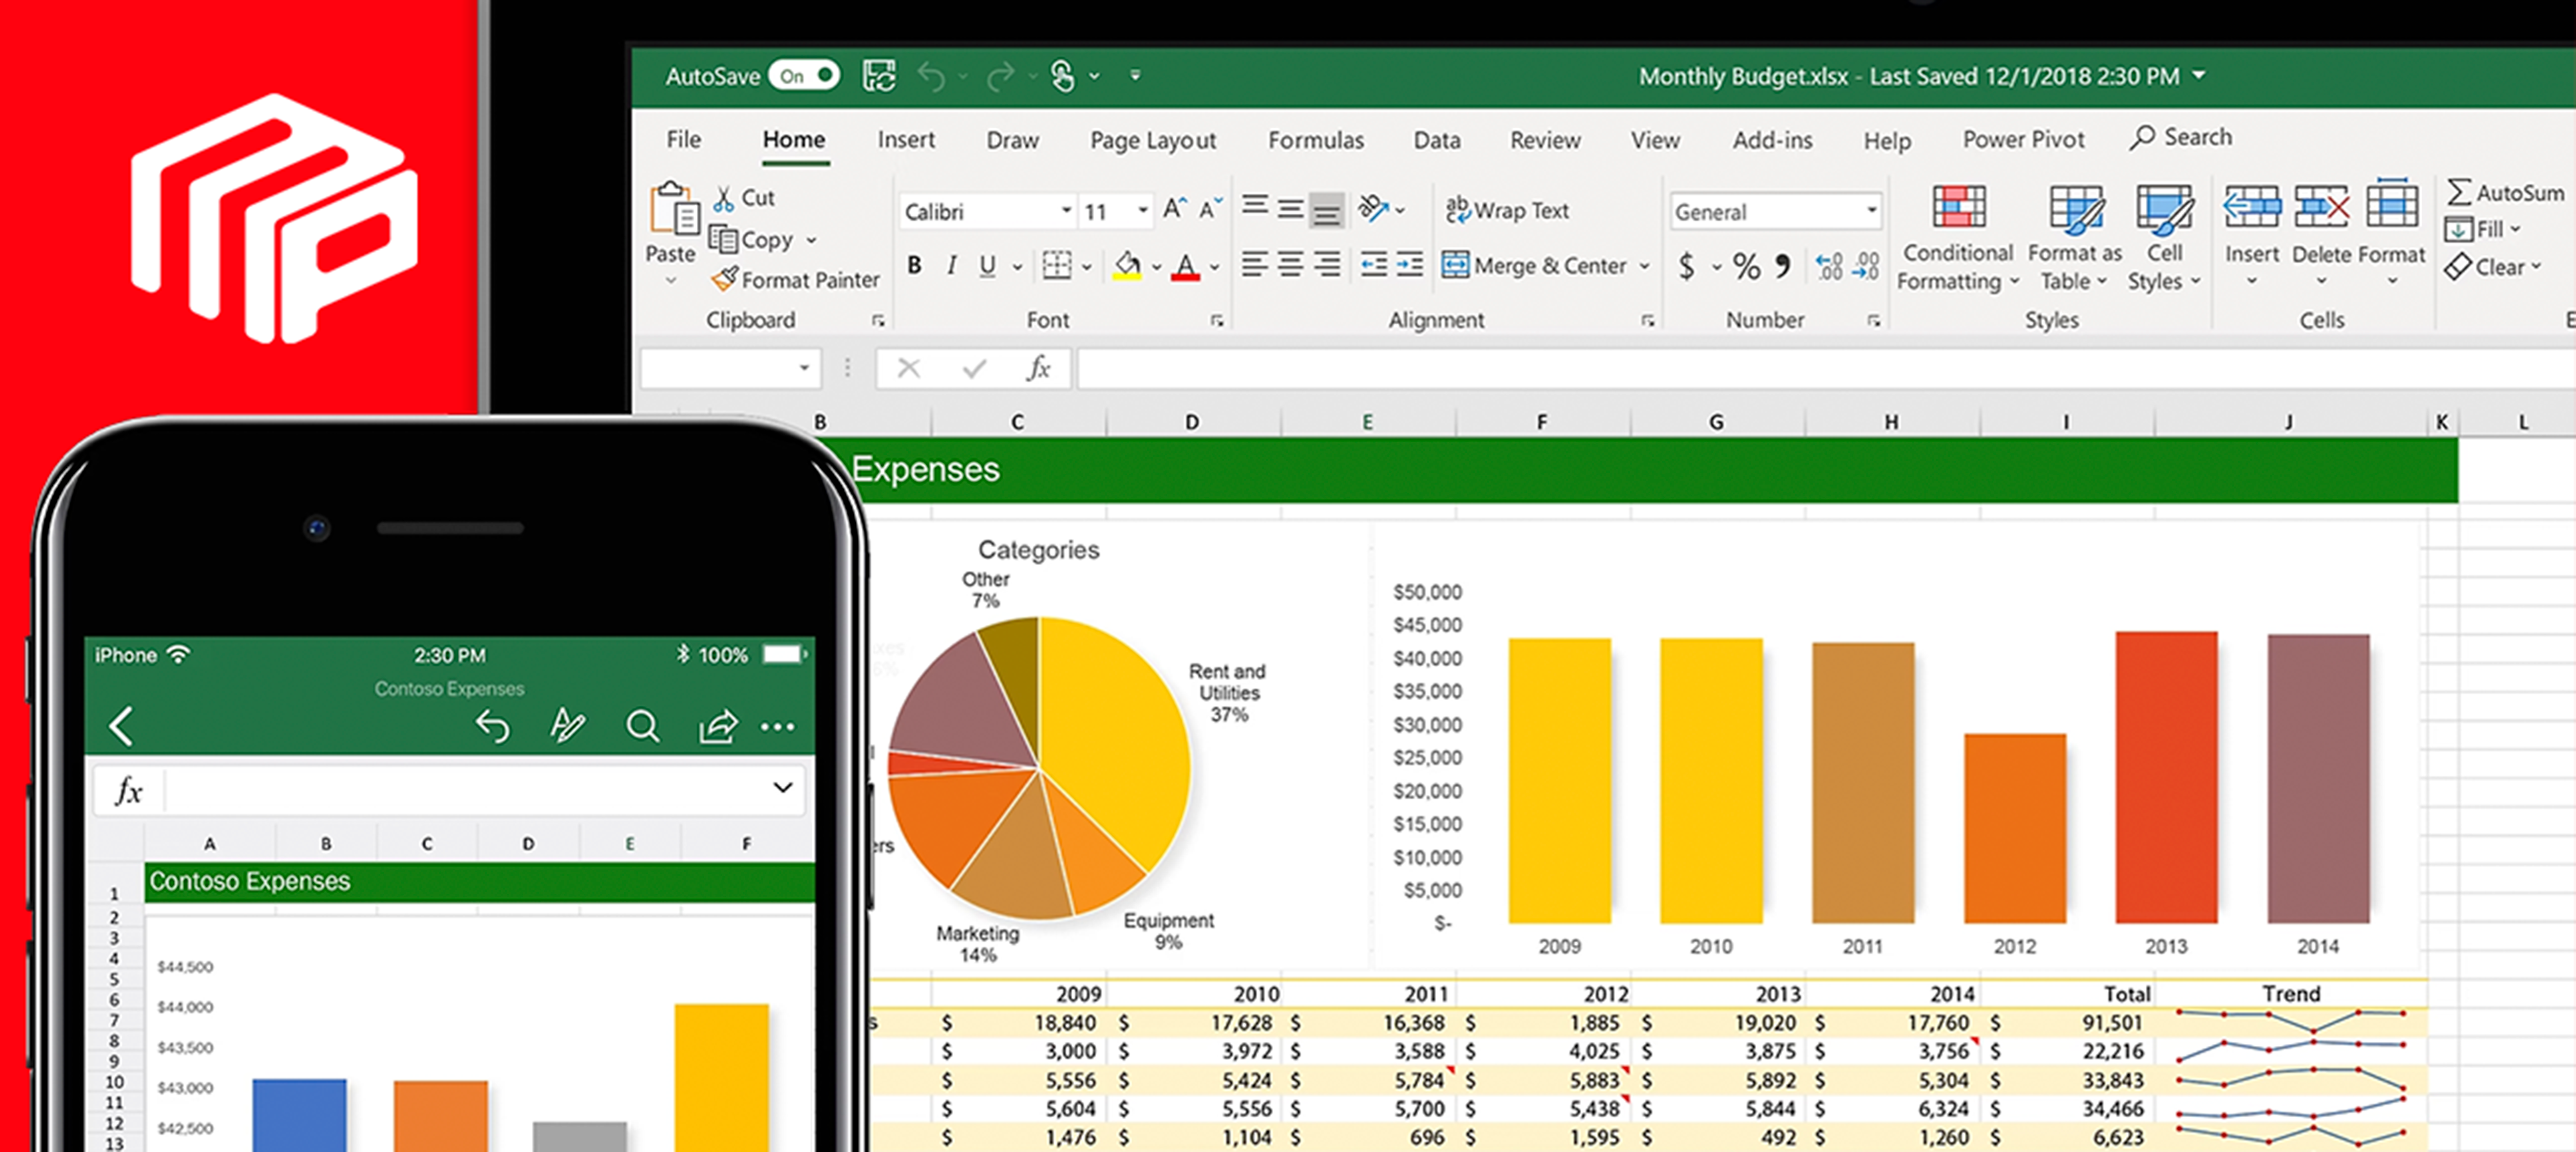Click the Redo arrow in Excel
Image resolution: width=2576 pixels, height=1152 pixels.
coord(1000,76)
